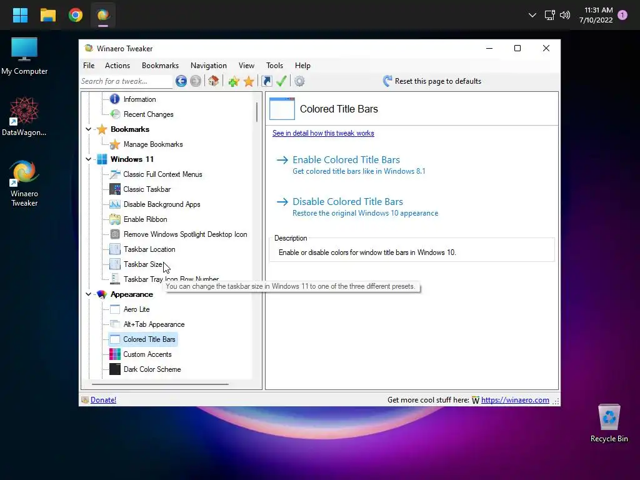
Task: Click Disable Colored Title Bars
Action: pyautogui.click(x=347, y=202)
